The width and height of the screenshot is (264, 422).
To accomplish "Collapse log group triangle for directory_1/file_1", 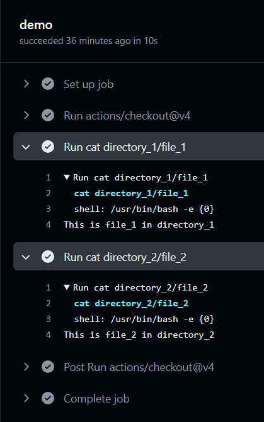I will coord(67,177).
